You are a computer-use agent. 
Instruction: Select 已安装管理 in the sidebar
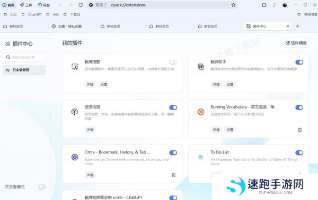click(24, 70)
